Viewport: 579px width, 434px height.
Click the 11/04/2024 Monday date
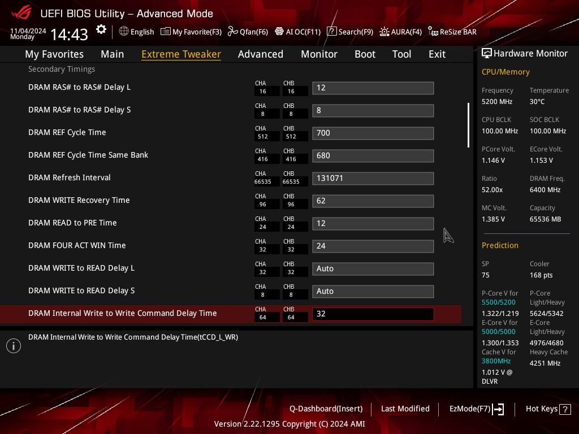point(28,33)
